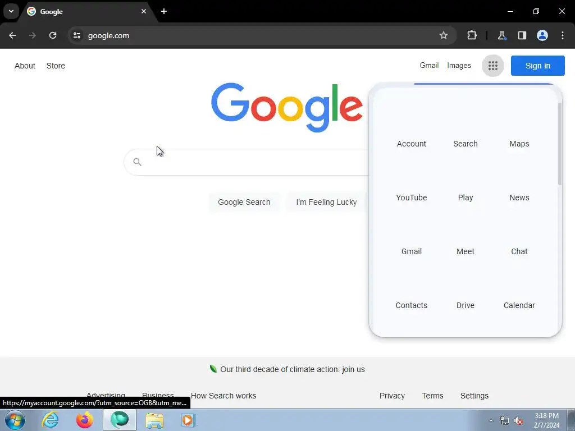Image resolution: width=575 pixels, height=431 pixels.
Task: Open Images link in header
Action: click(x=459, y=66)
